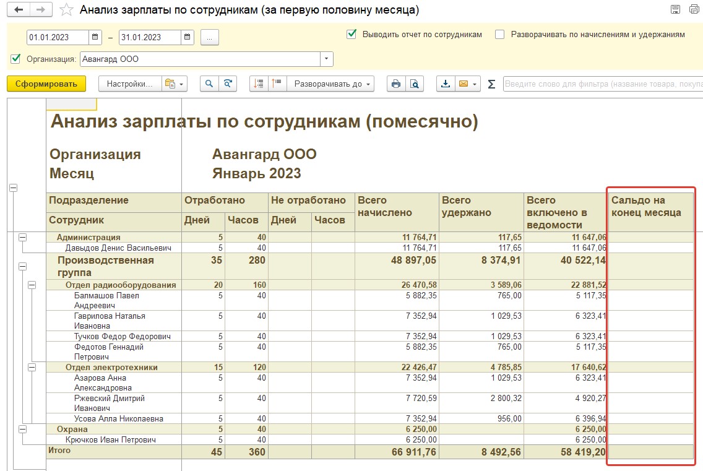Click the save icon in the title bar
The height and width of the screenshot is (471, 703).
tap(675, 9)
